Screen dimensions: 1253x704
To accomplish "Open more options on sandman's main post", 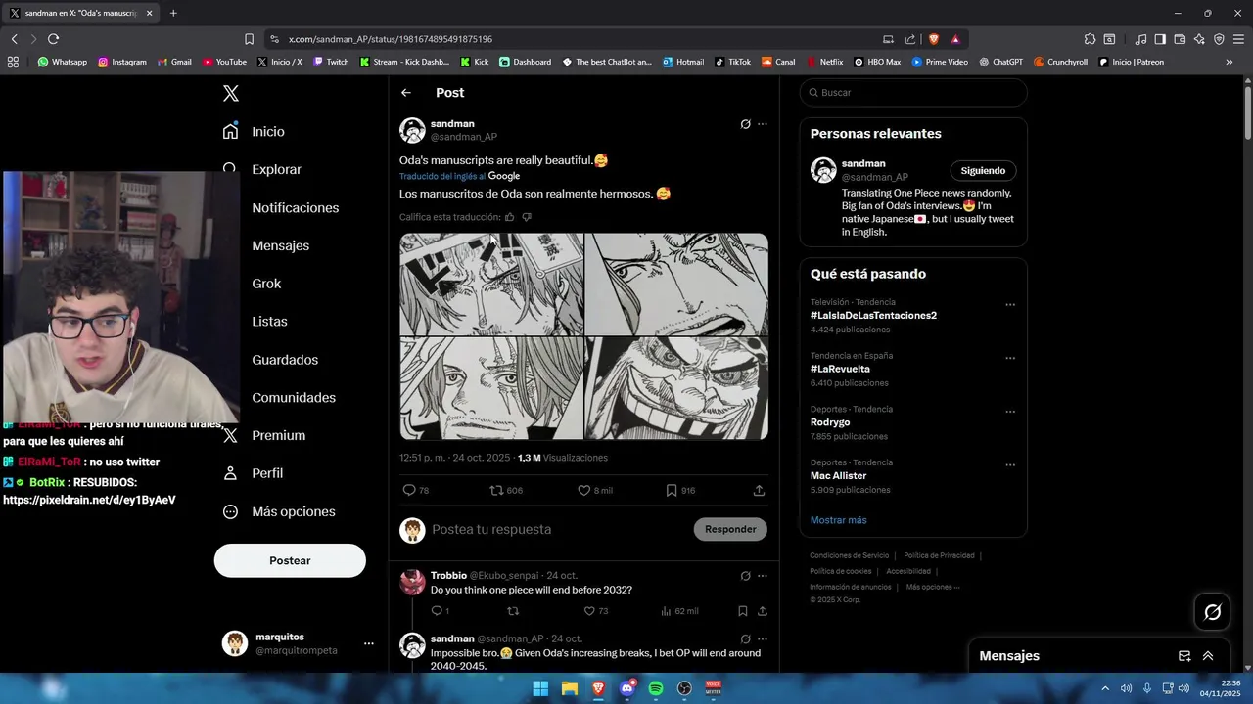I will click(x=763, y=124).
